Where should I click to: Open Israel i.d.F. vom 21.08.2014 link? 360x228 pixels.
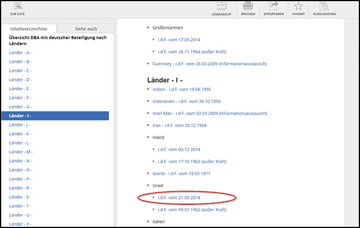pyautogui.click(x=179, y=198)
